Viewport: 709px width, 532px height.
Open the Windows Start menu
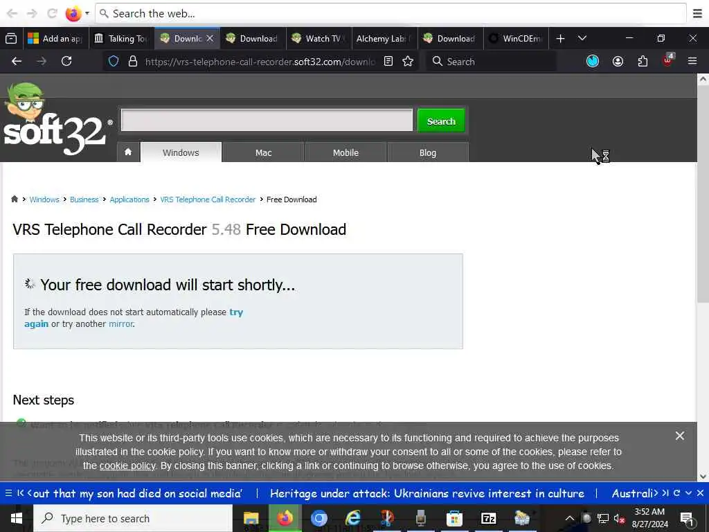17,518
